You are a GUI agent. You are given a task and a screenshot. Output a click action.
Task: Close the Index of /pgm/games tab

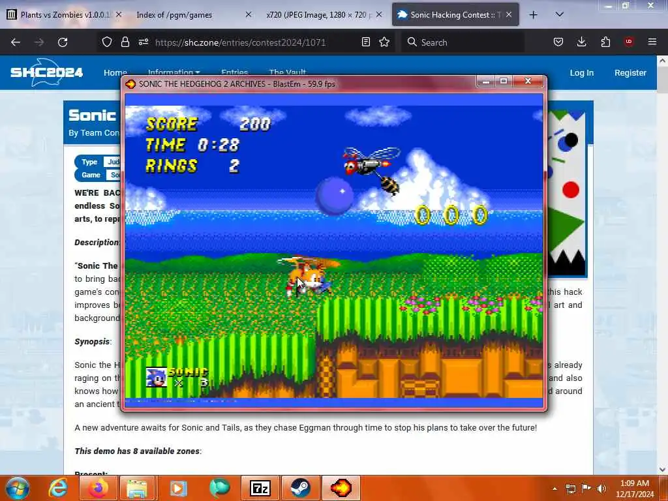click(249, 14)
